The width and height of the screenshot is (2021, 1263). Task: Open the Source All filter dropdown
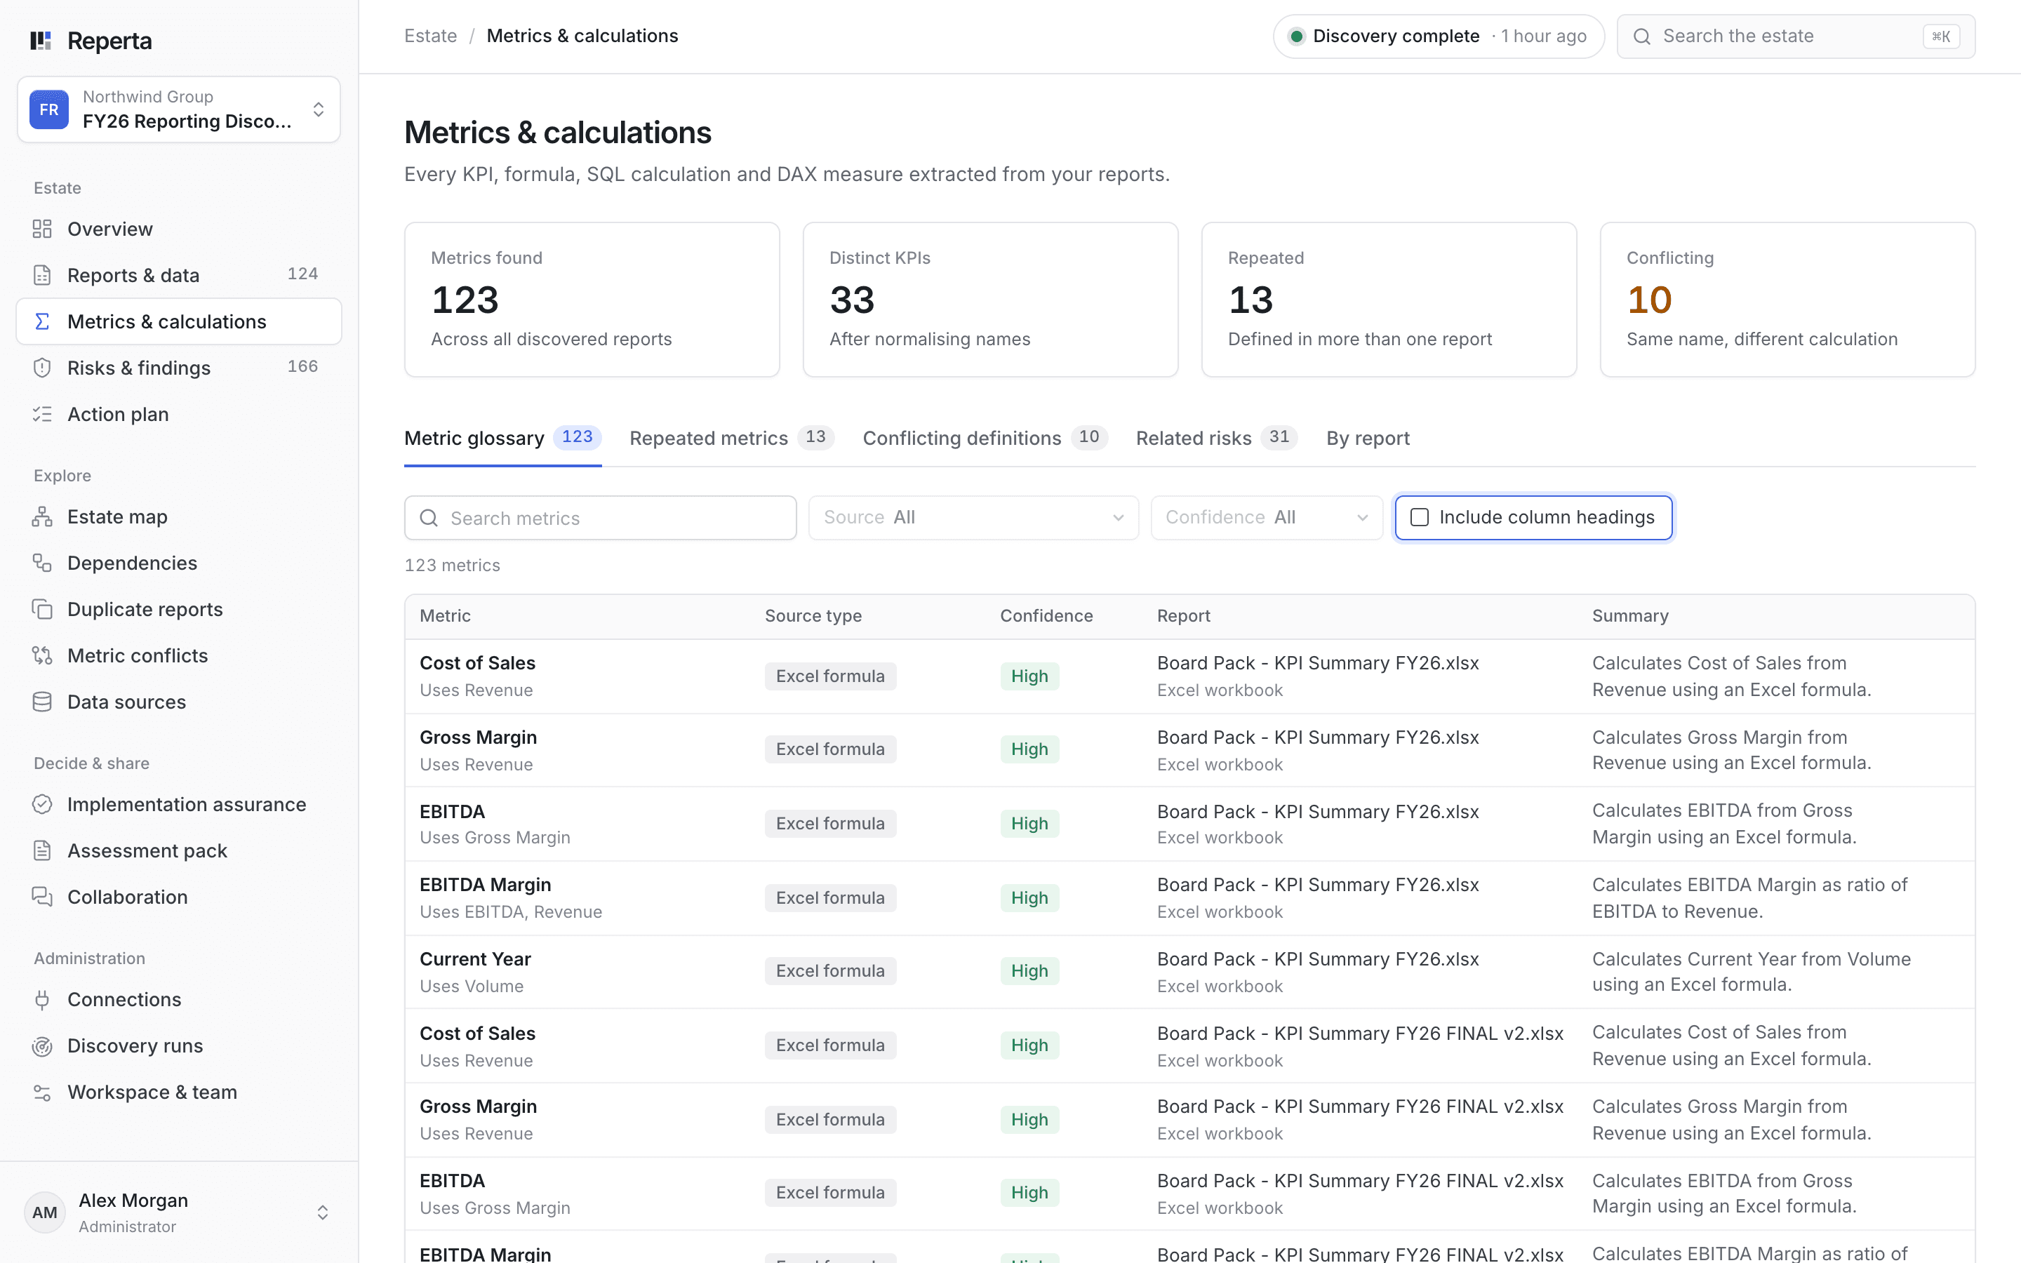973,518
